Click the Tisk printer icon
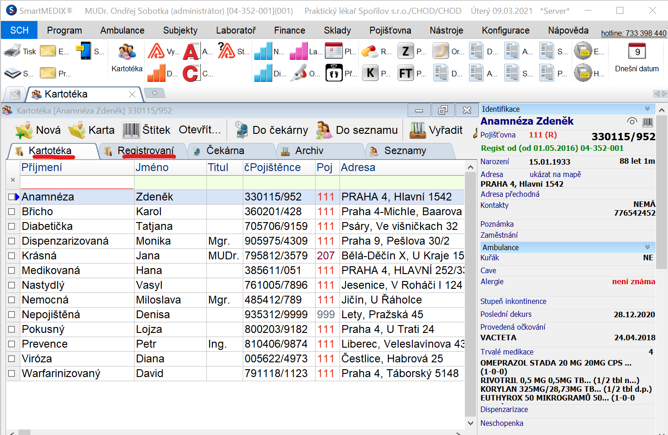 coord(12,51)
